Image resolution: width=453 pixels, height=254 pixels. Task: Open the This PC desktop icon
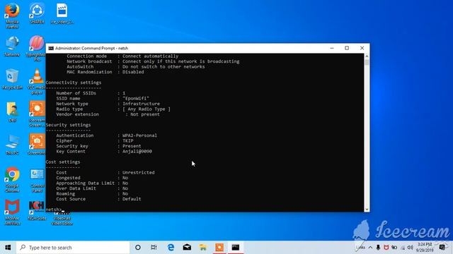coord(12,145)
